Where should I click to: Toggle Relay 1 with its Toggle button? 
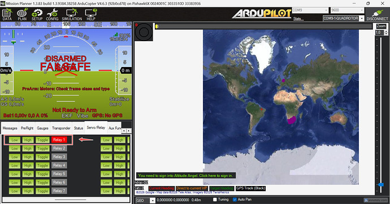tap(42, 140)
